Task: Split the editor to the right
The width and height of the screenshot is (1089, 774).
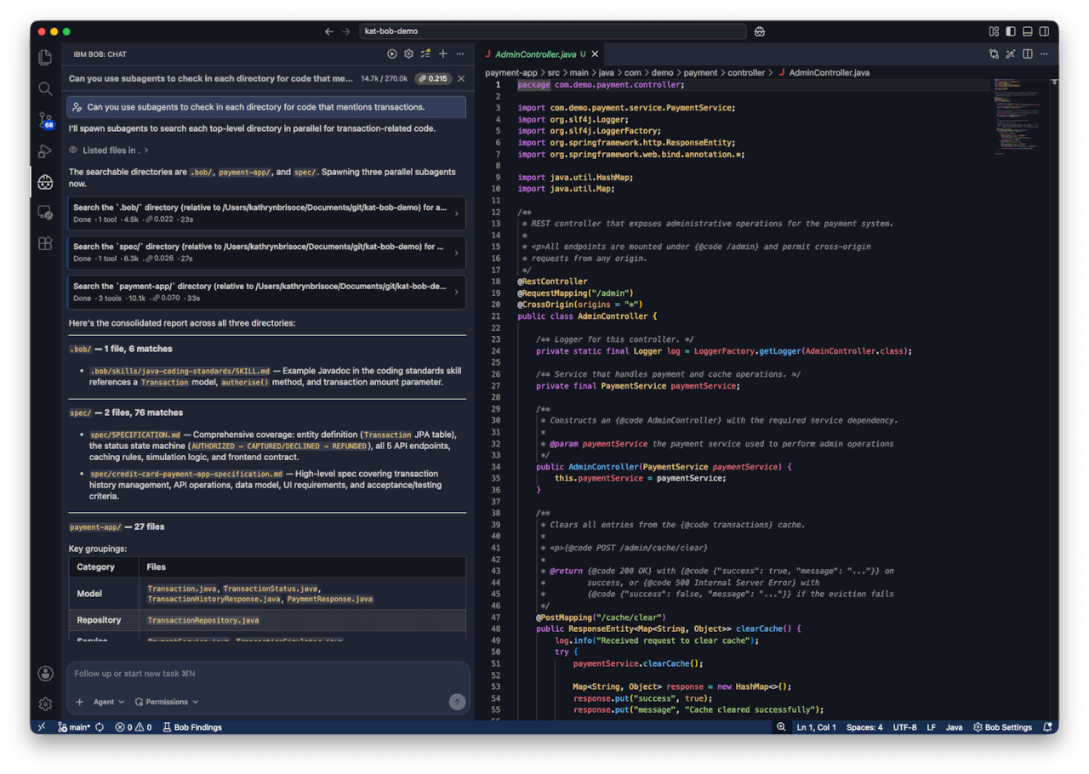Action: tap(1028, 54)
